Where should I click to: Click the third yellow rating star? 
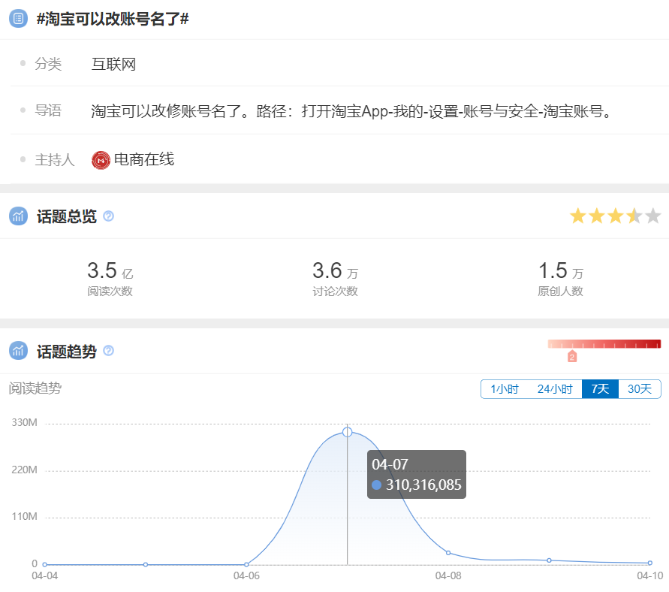click(x=616, y=216)
